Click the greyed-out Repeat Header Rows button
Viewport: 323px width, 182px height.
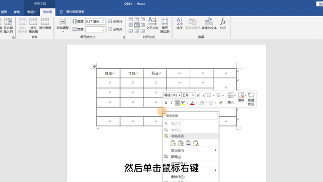pyautogui.click(x=193, y=24)
